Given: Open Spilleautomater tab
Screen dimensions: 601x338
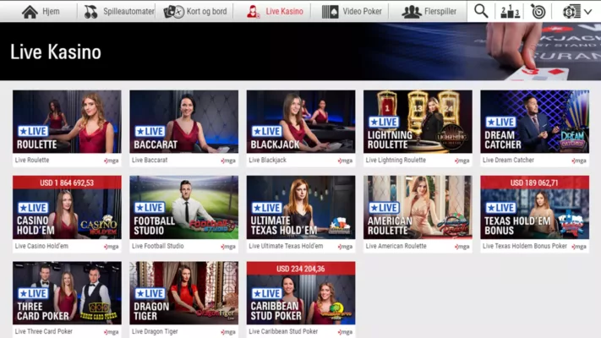Looking at the screenshot, I should click(119, 12).
